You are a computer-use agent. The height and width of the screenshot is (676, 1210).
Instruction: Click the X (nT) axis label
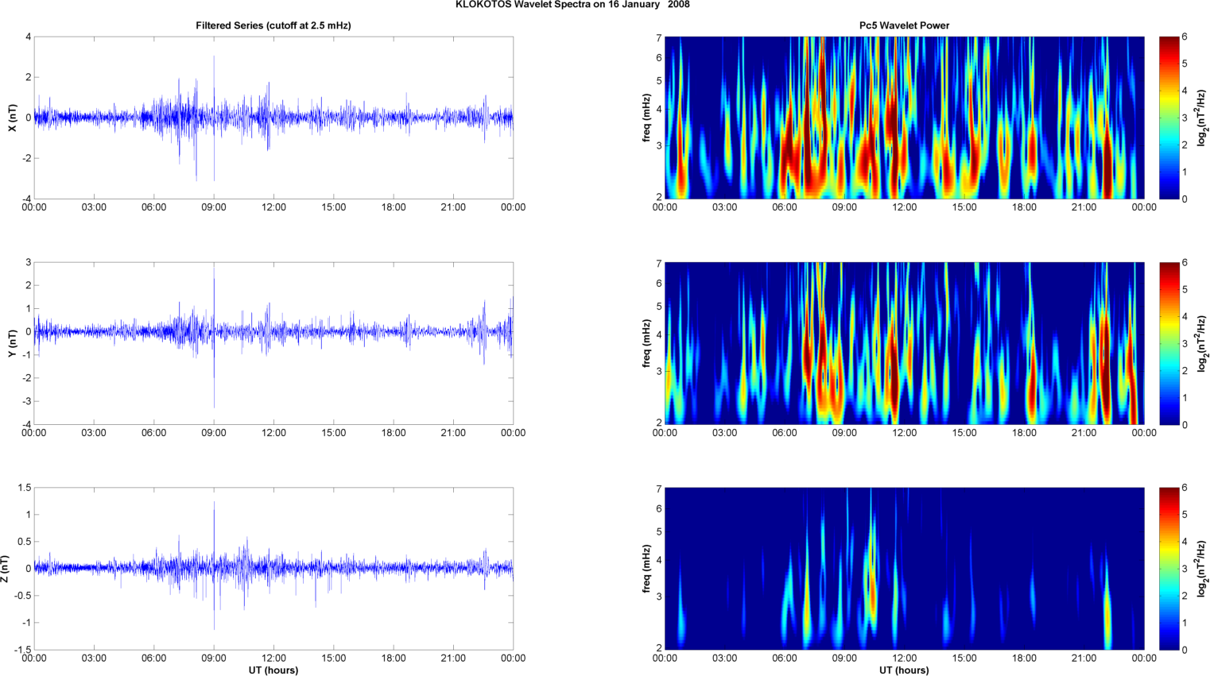click(x=12, y=118)
